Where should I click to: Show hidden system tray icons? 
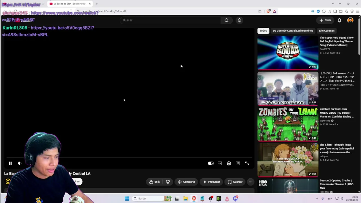317,198
